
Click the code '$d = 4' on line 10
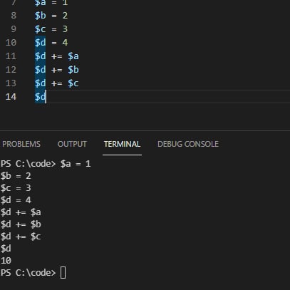tap(51, 43)
